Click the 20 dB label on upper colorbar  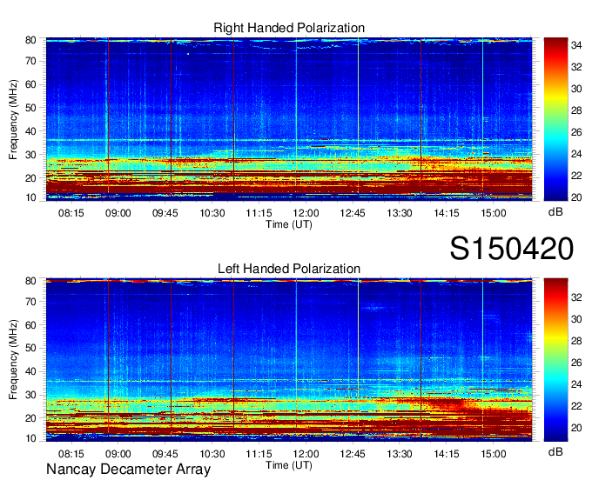click(576, 197)
